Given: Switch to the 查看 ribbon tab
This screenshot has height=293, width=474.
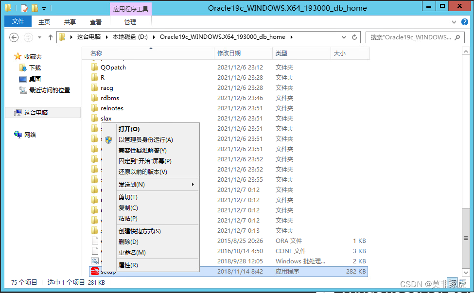Looking at the screenshot, I should [96, 22].
